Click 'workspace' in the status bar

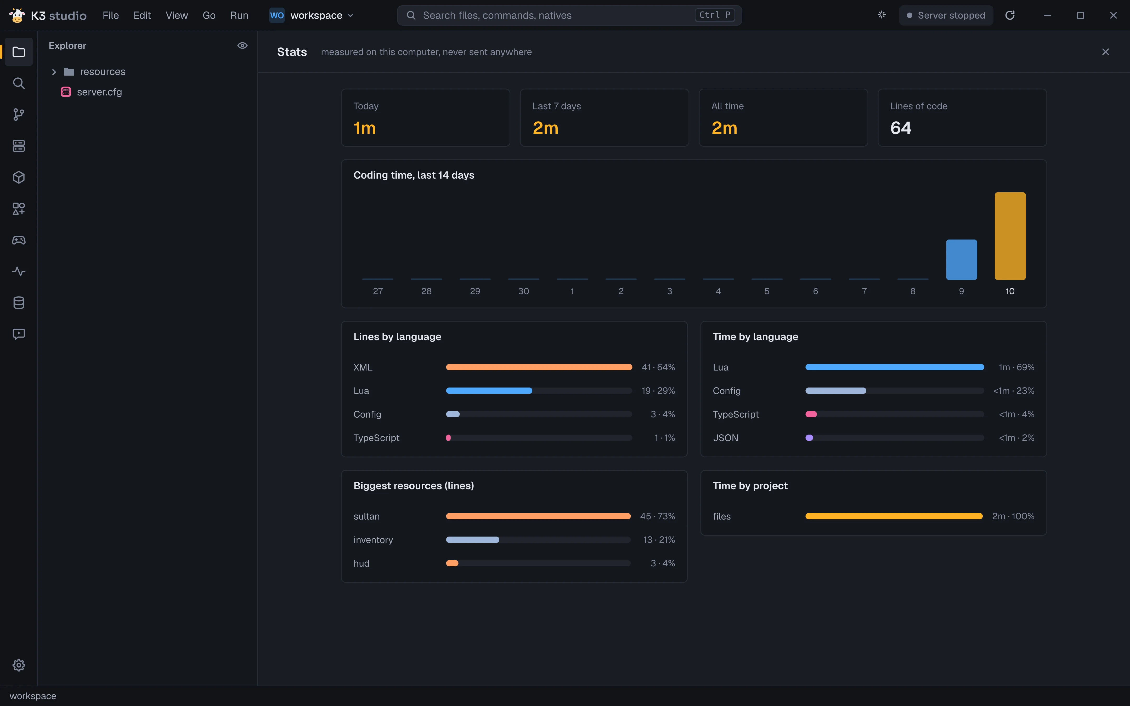tap(33, 696)
